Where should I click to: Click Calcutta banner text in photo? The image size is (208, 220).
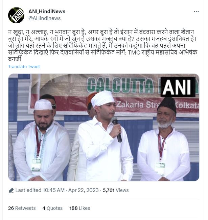click(120, 86)
